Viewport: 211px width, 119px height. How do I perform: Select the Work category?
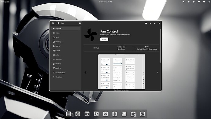[66, 37]
